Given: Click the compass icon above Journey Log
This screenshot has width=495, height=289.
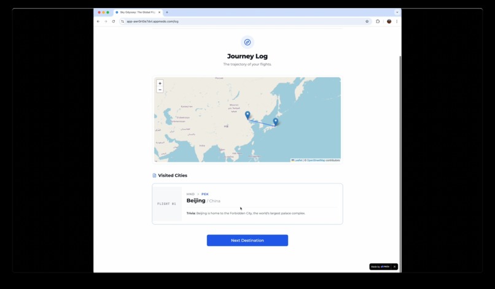Looking at the screenshot, I should [x=247, y=42].
